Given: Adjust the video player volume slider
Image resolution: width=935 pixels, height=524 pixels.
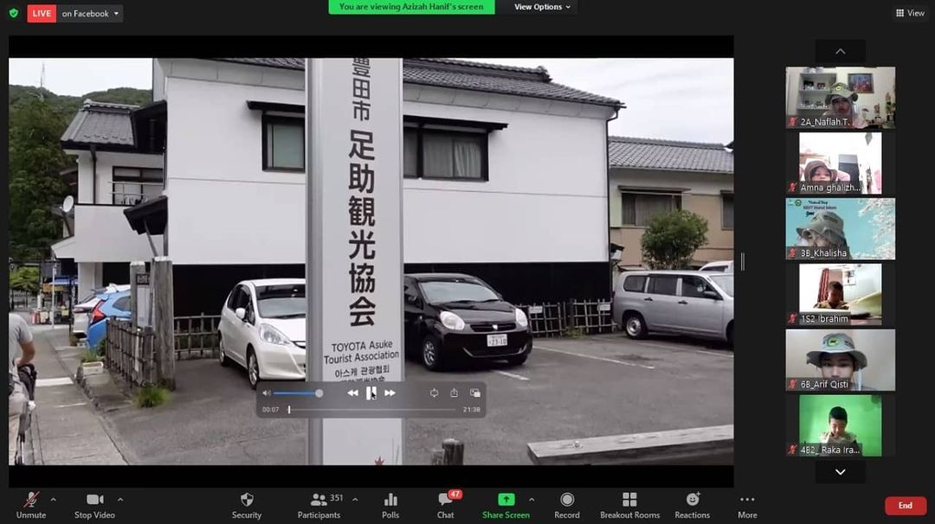Looking at the screenshot, I should (x=296, y=393).
